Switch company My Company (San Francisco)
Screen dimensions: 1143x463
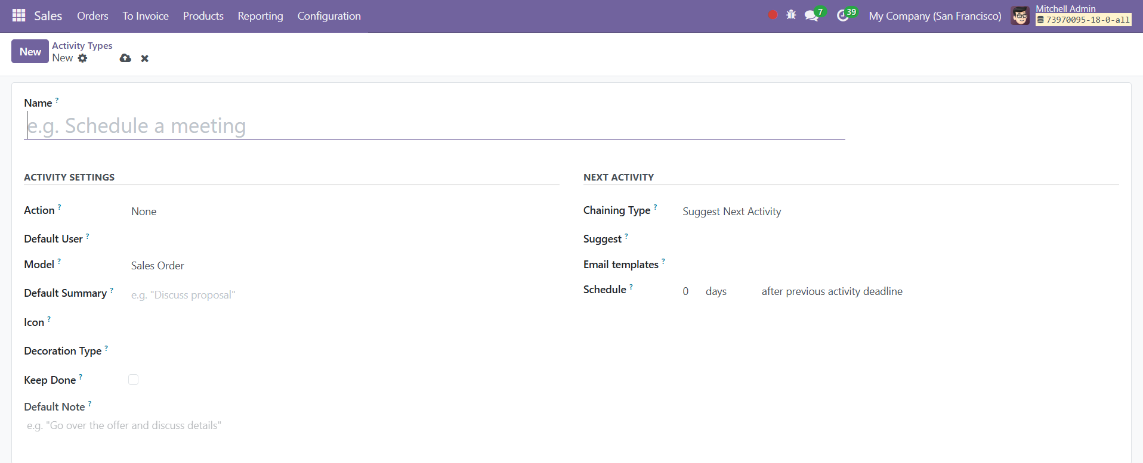(935, 16)
